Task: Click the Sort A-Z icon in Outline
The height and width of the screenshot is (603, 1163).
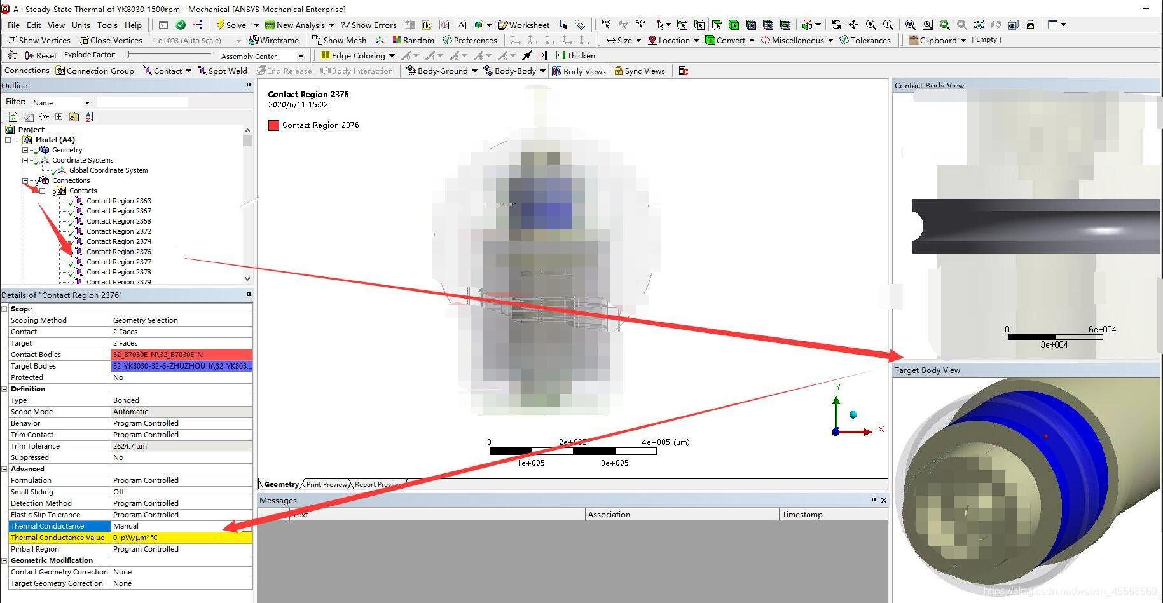Action: click(x=90, y=117)
